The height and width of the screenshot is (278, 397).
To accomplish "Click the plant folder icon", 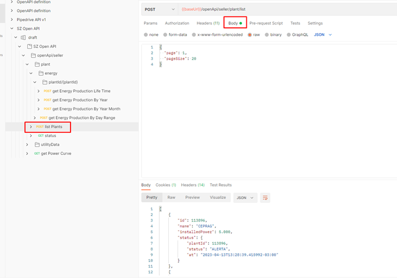I will tap(36, 64).
